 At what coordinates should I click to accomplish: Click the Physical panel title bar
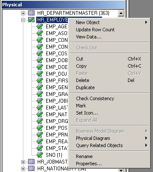(63, 5)
